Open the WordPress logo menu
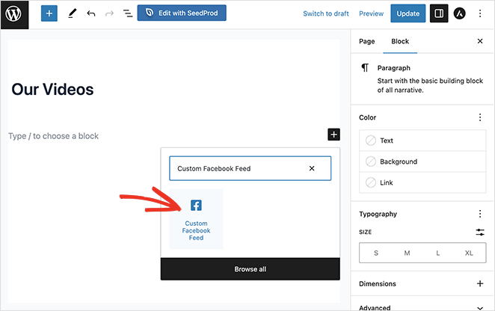Image resolution: width=495 pixels, height=311 pixels. (x=14, y=14)
